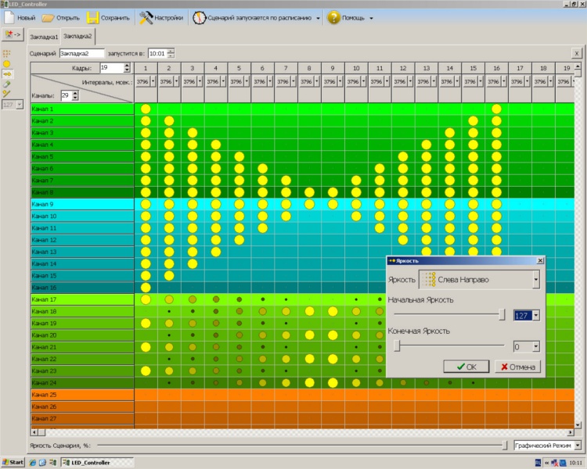Viewport: 587px width, 469px height.
Task: Click the add-tab arrow icon button
Action: pyautogui.click(x=12, y=35)
